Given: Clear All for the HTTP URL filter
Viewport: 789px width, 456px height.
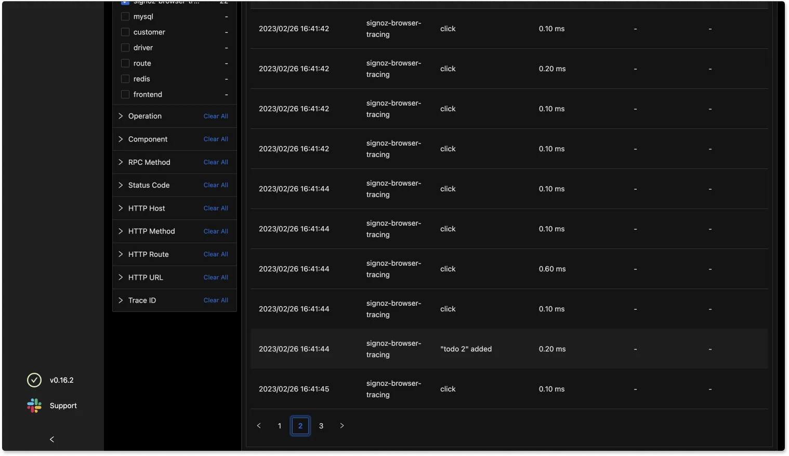Looking at the screenshot, I should point(216,278).
